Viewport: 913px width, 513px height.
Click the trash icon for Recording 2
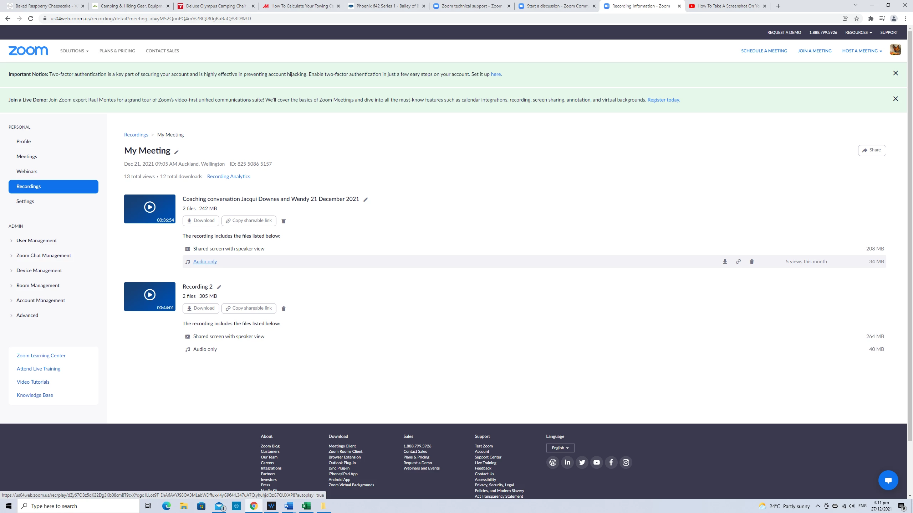click(284, 309)
